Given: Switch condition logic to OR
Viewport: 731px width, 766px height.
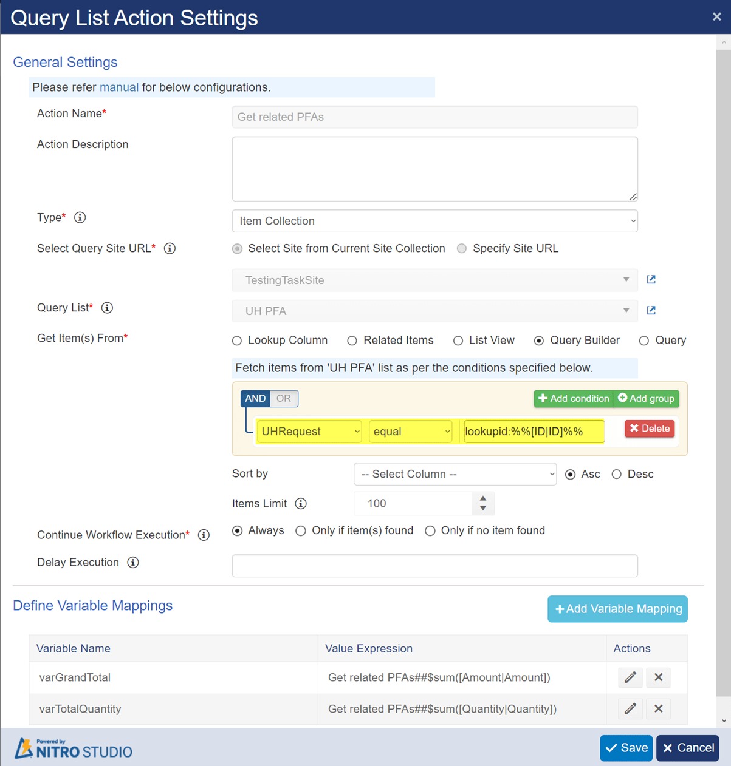Looking at the screenshot, I should pyautogui.click(x=284, y=398).
